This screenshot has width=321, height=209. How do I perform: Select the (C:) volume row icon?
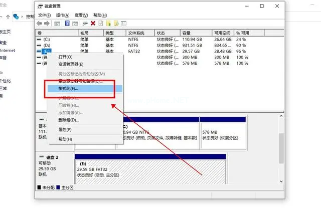(x=40, y=39)
